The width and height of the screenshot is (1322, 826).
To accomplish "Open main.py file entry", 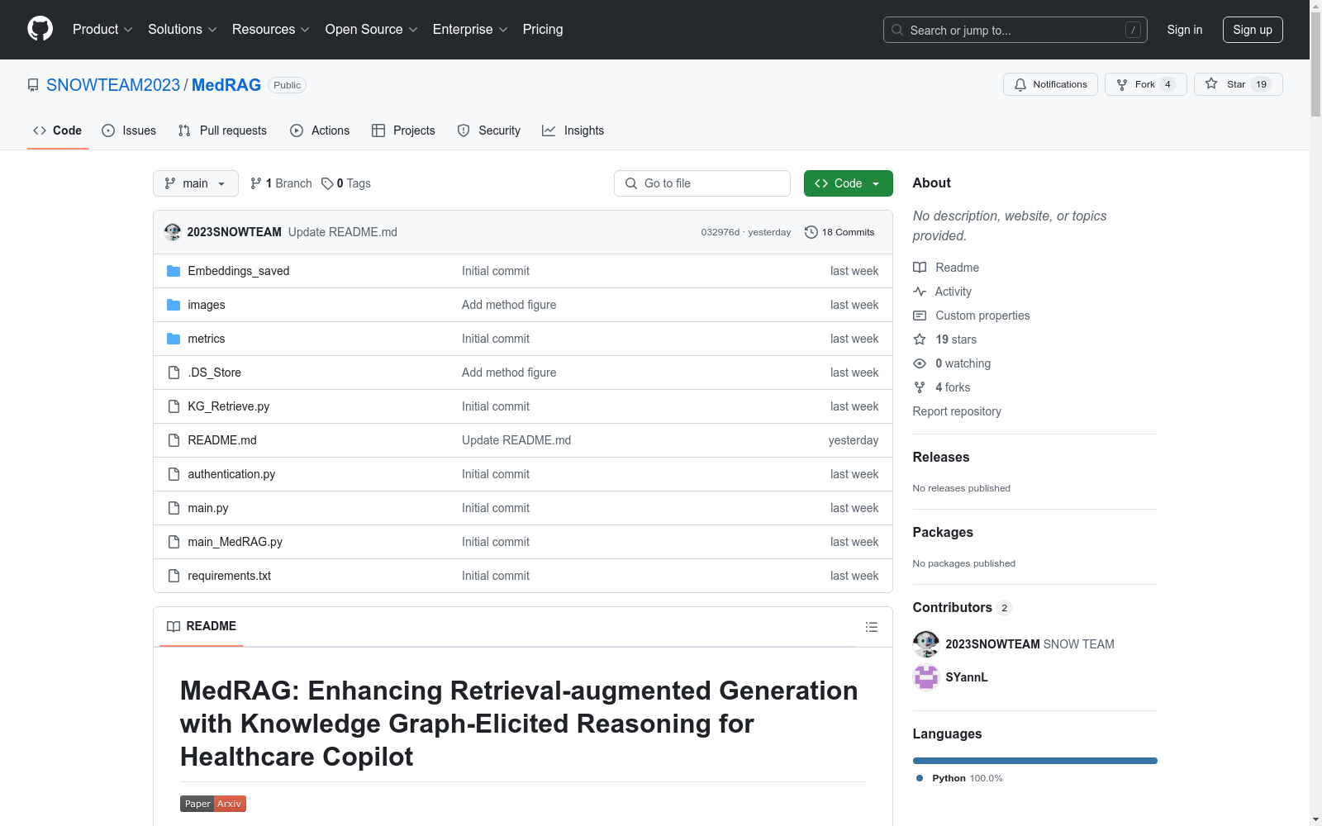I will [208, 508].
